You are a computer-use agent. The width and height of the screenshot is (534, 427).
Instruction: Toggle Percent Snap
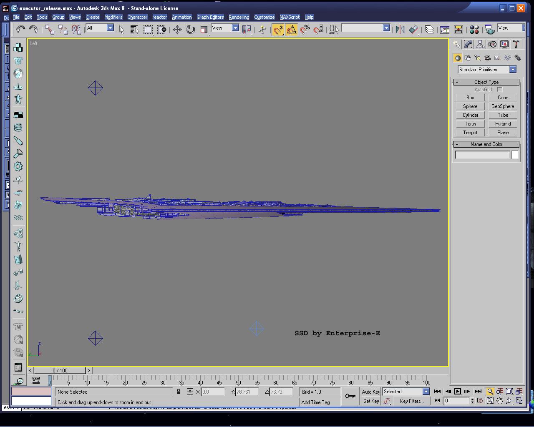tap(305, 29)
